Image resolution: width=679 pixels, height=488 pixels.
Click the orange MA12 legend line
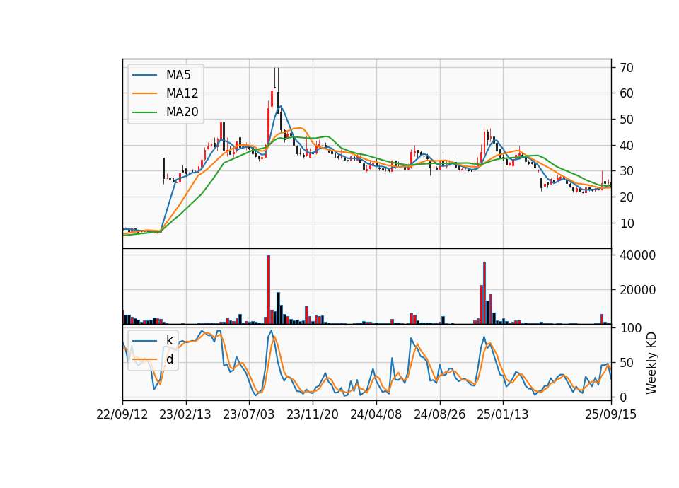coord(144,93)
